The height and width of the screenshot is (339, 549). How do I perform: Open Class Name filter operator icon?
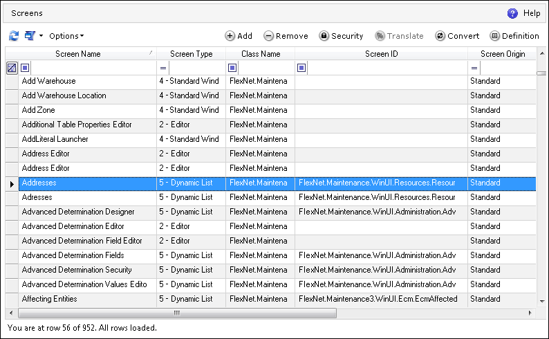tap(232, 68)
